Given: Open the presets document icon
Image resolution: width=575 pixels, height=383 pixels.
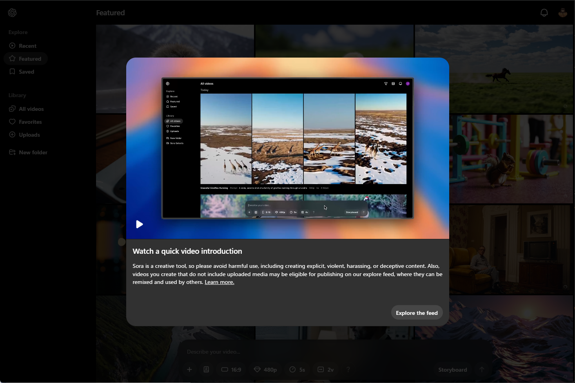Looking at the screenshot, I should [x=207, y=370].
